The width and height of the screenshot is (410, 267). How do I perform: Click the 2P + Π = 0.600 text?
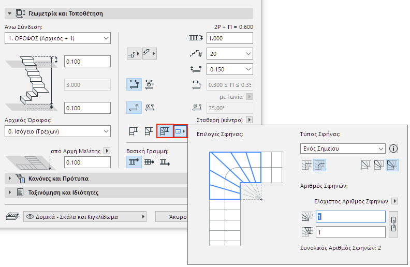(233, 27)
